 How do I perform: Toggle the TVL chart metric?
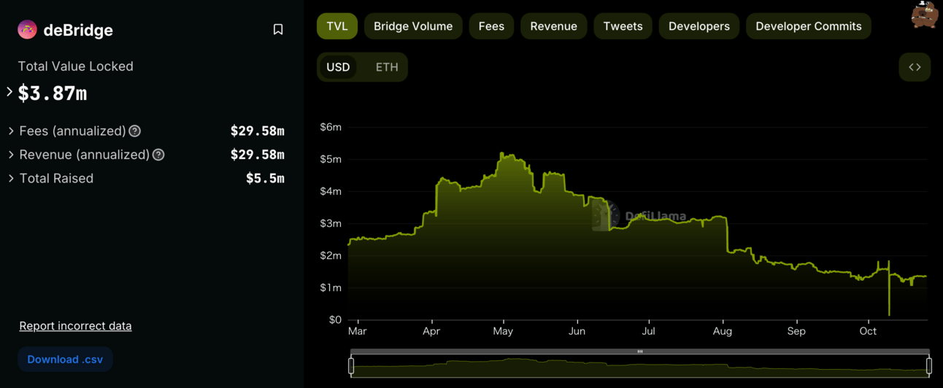[337, 26]
